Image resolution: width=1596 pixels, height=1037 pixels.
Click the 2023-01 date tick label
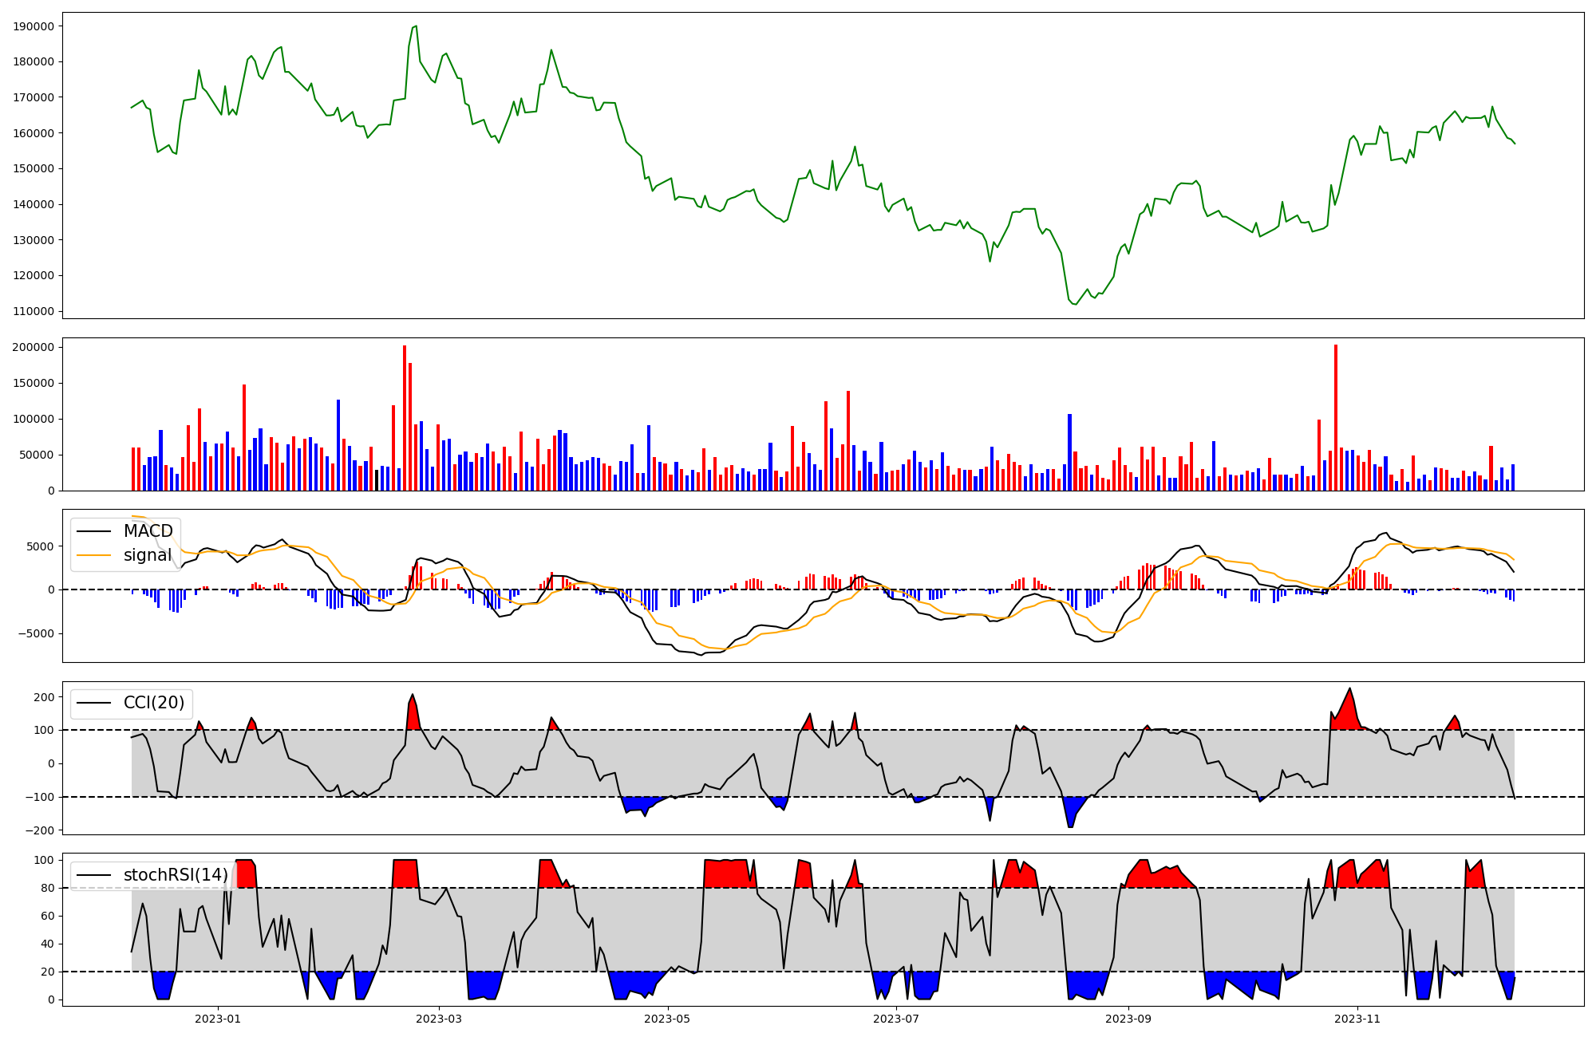coord(218,1019)
